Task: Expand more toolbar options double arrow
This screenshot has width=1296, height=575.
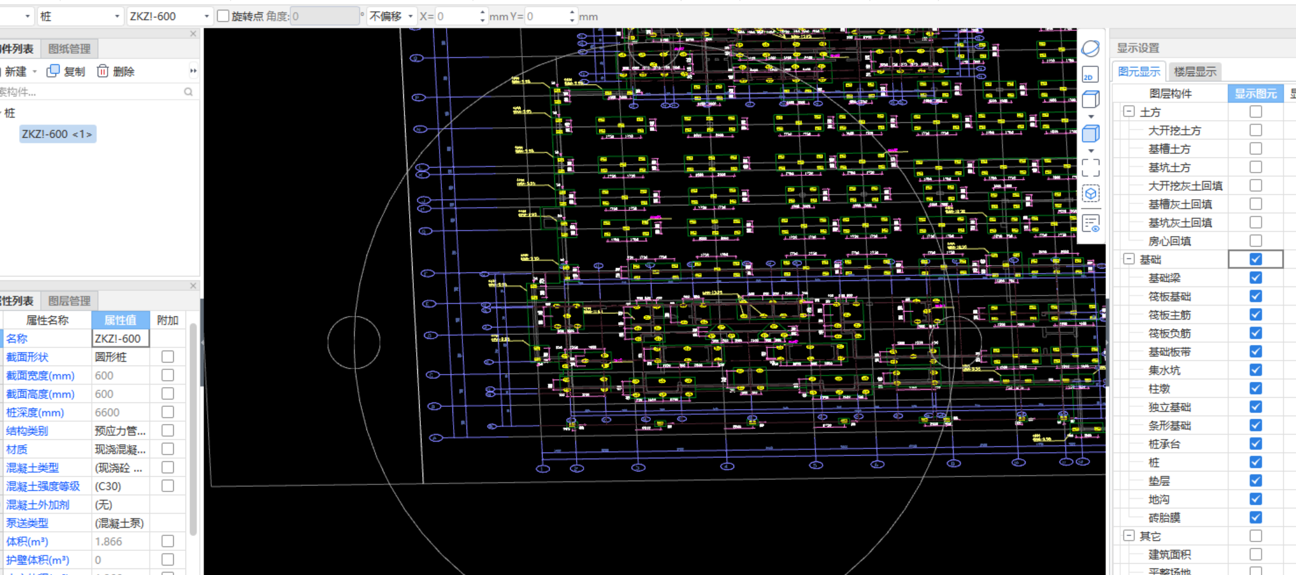Action: point(193,71)
